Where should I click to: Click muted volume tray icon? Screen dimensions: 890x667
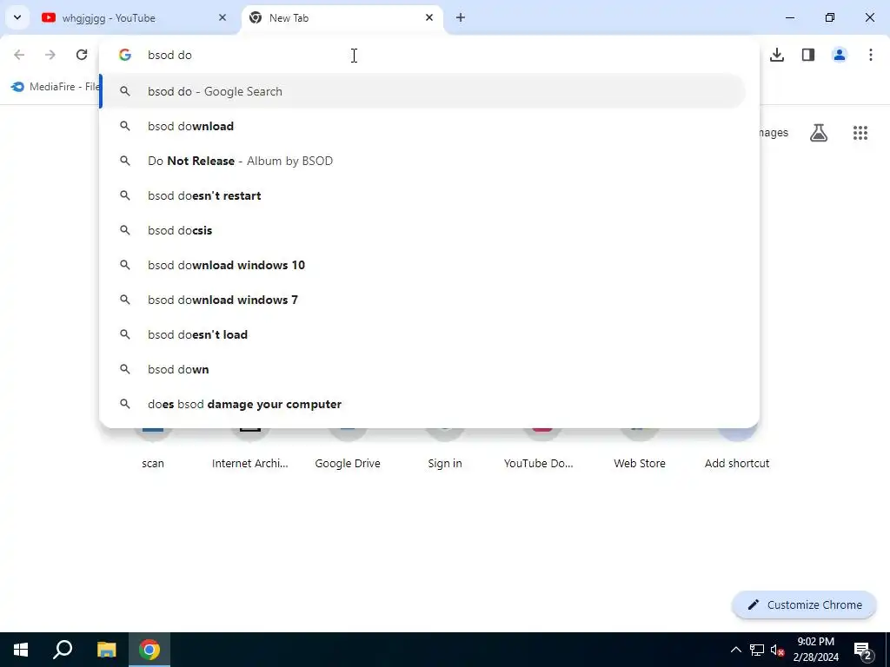[777, 650]
